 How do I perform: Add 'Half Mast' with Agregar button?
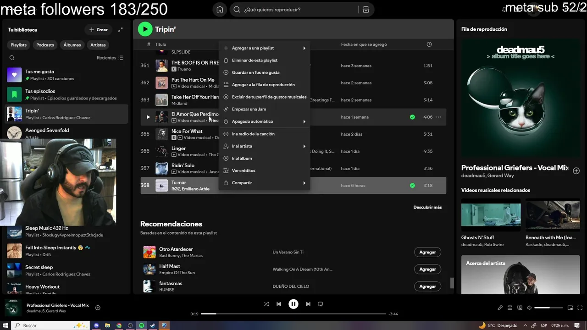click(x=427, y=269)
